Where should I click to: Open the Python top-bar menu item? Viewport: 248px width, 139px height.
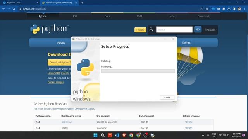click(43, 16)
